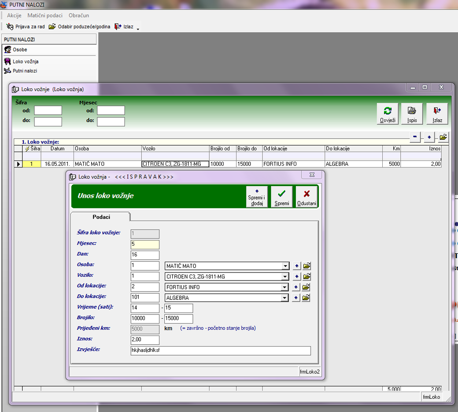Click the Izvješće text field

221,350
